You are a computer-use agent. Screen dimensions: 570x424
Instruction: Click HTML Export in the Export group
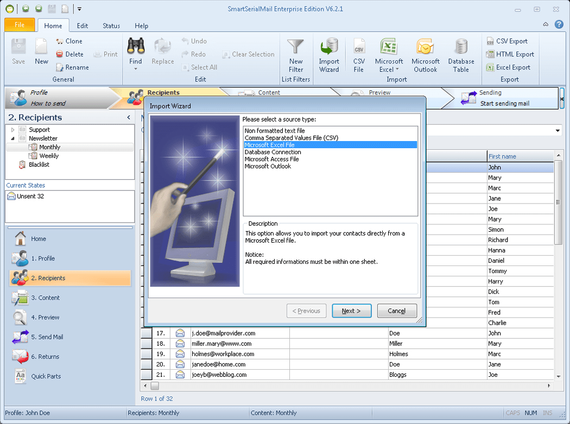point(511,54)
